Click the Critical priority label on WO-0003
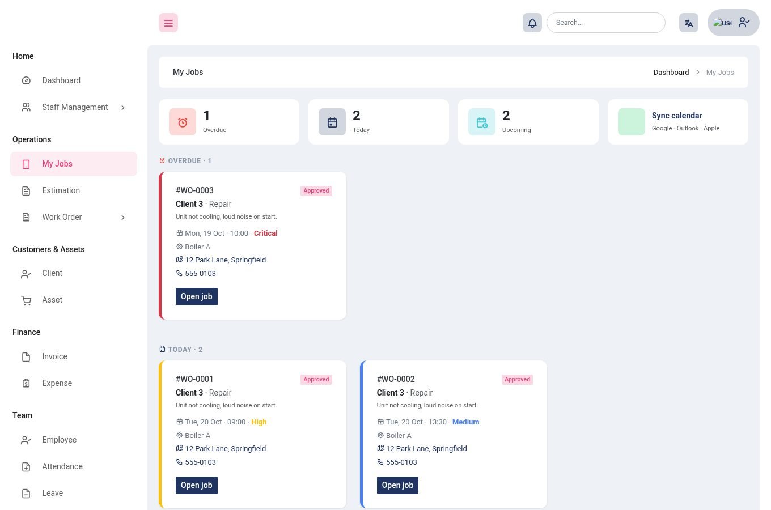Screen dimensions: 771x510 click(266, 233)
